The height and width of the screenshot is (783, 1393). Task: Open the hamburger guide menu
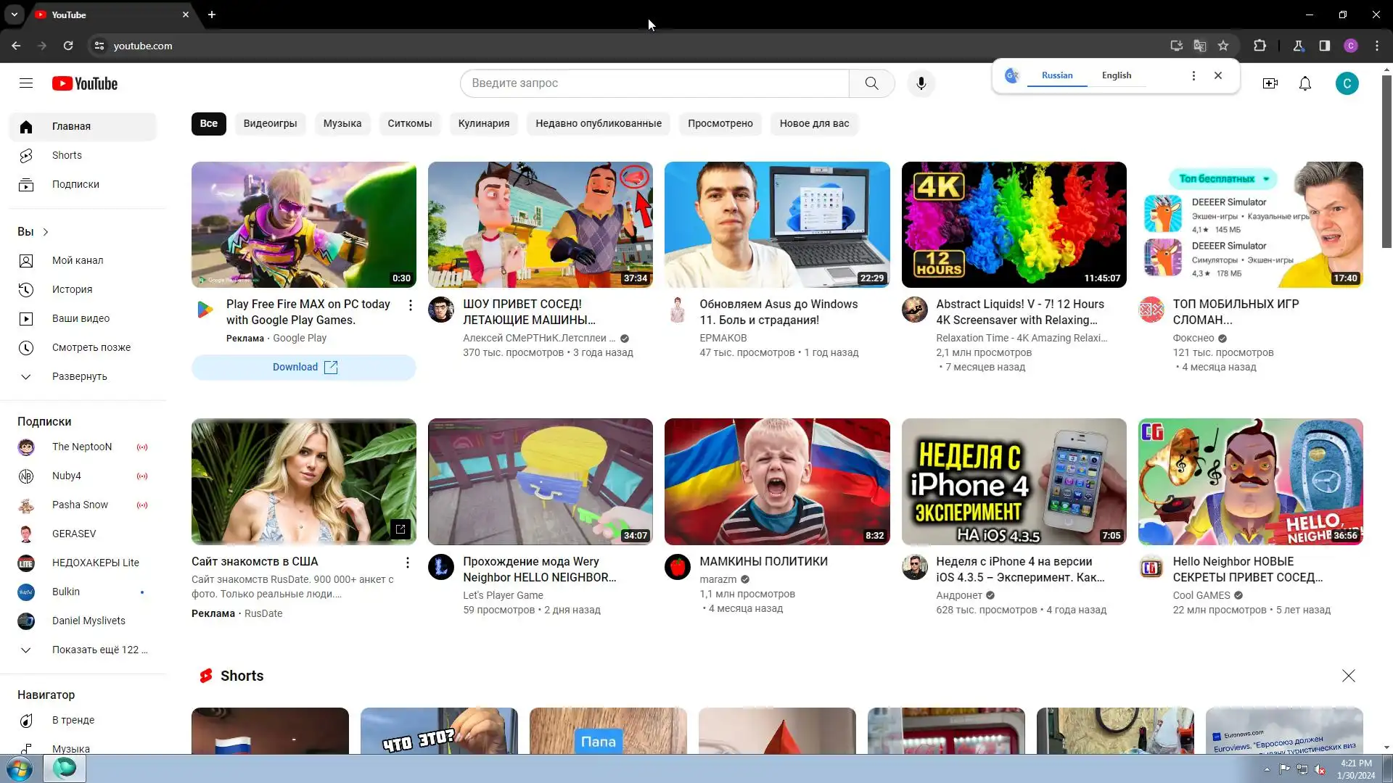pyautogui.click(x=26, y=83)
